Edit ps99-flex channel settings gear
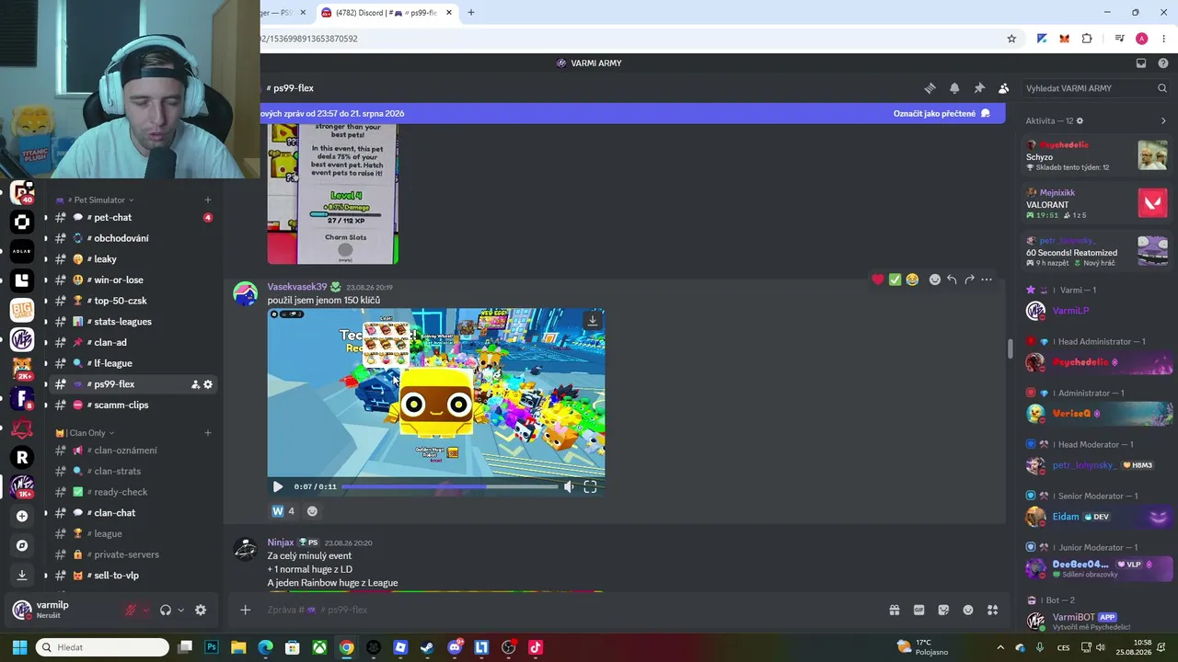Screen dimensions: 1178x662 pyautogui.click(x=208, y=384)
